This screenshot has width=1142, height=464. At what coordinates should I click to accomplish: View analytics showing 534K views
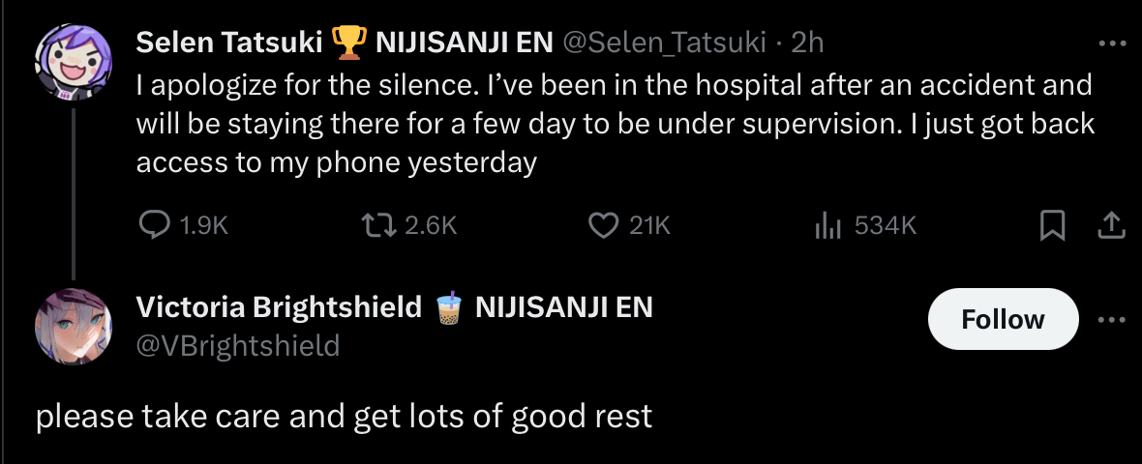pyautogui.click(x=827, y=225)
